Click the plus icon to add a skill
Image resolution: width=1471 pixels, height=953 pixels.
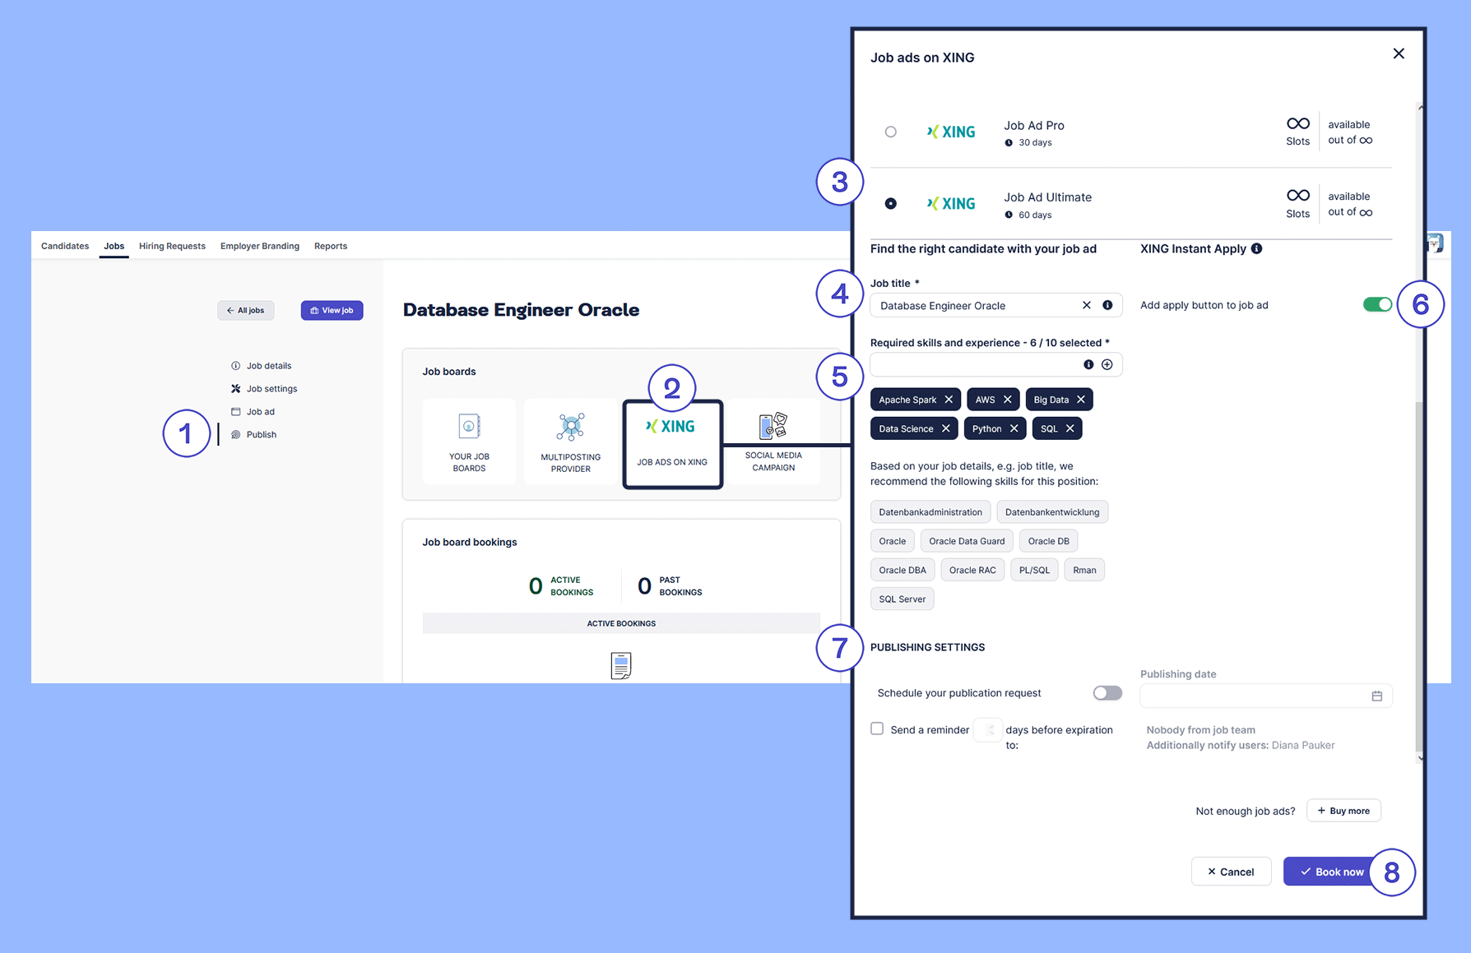[1107, 364]
